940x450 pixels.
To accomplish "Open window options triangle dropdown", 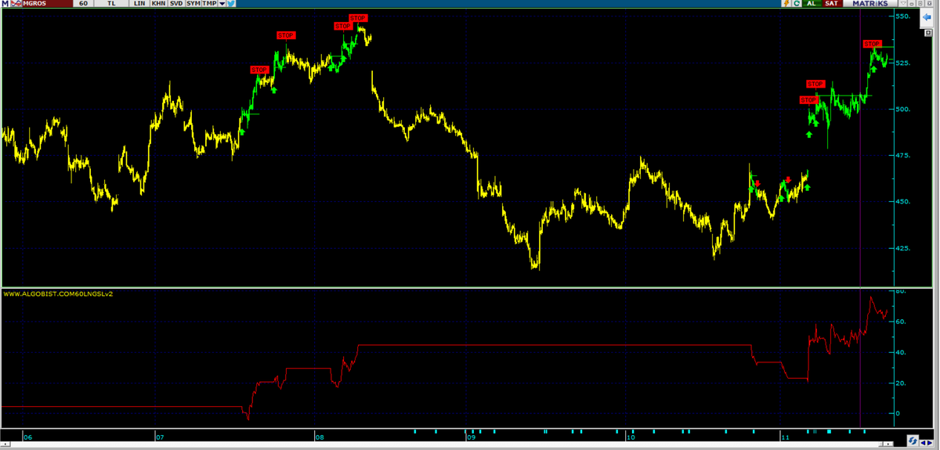I will coord(902,3).
